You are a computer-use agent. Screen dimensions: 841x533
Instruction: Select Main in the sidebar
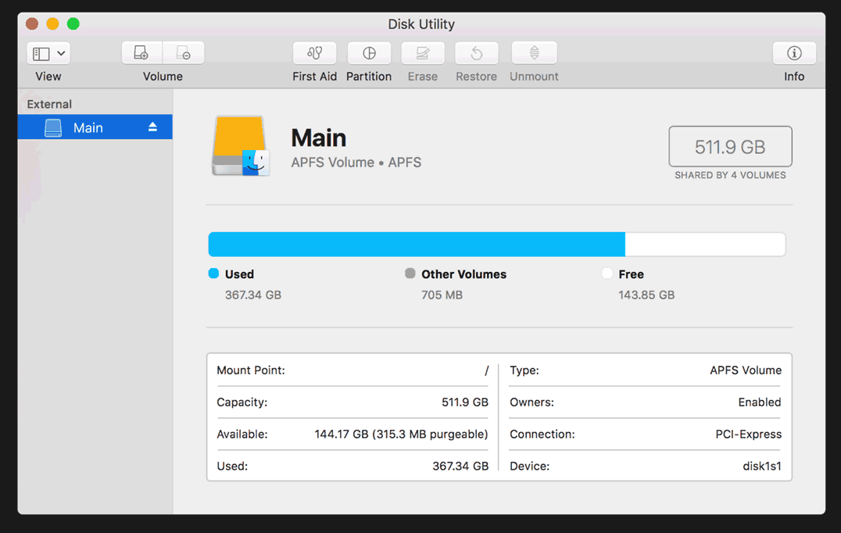point(95,127)
